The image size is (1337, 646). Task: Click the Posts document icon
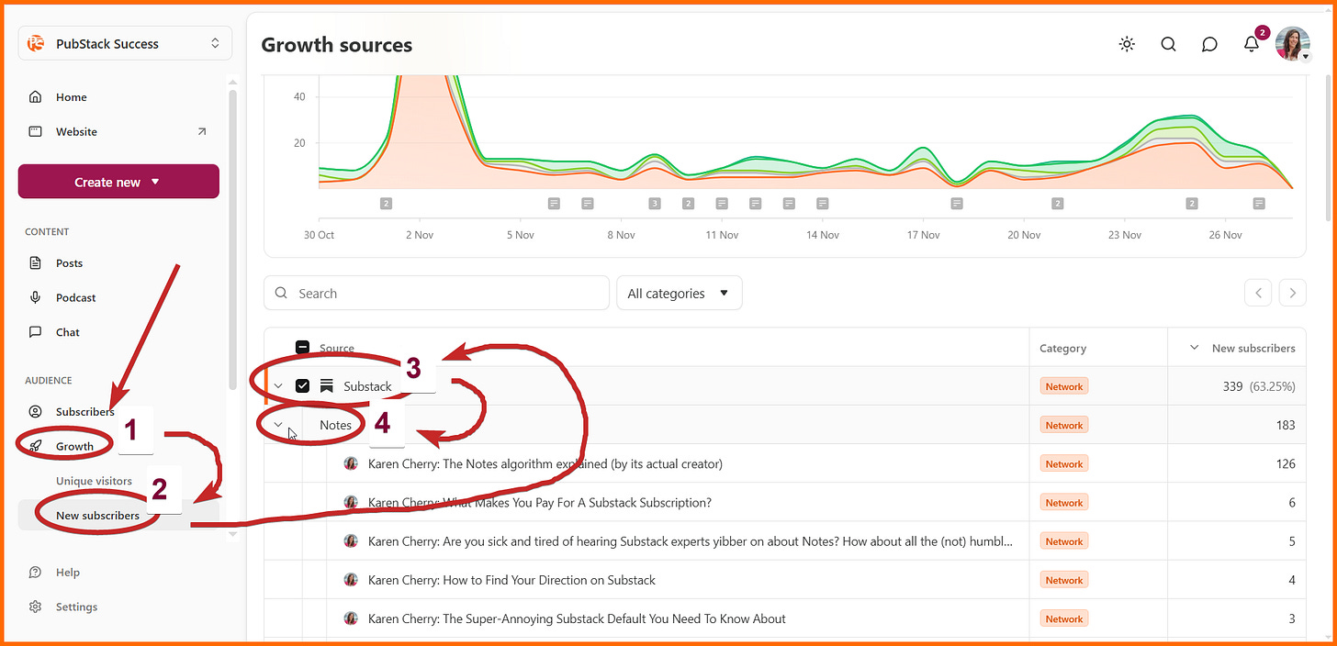point(35,263)
